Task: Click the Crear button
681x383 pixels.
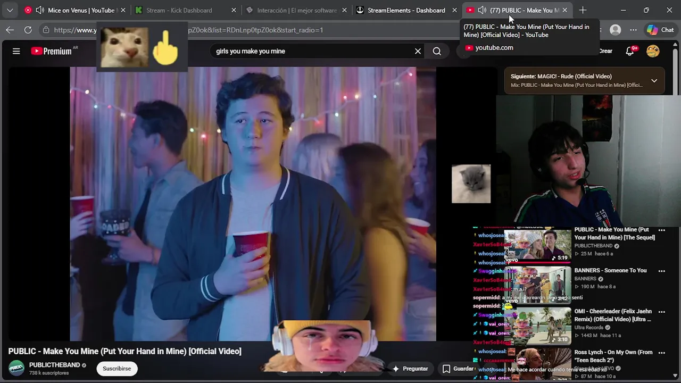Action: click(x=605, y=51)
